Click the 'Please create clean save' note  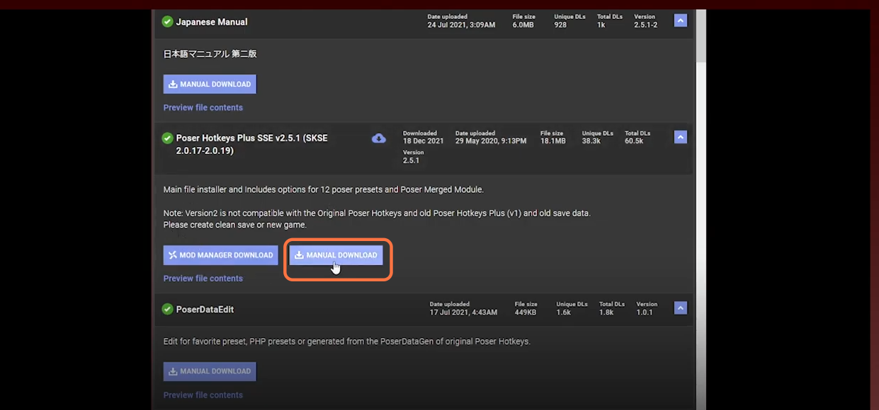(235, 225)
